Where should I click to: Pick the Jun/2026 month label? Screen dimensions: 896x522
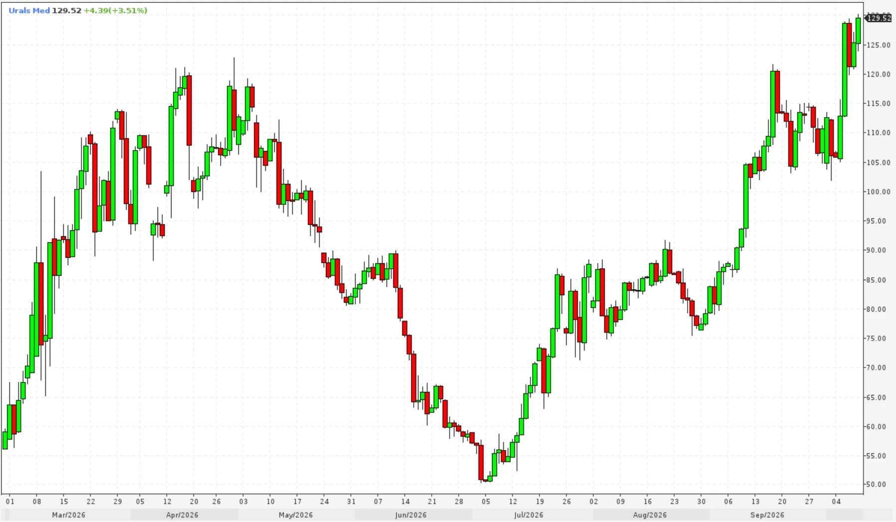(411, 515)
